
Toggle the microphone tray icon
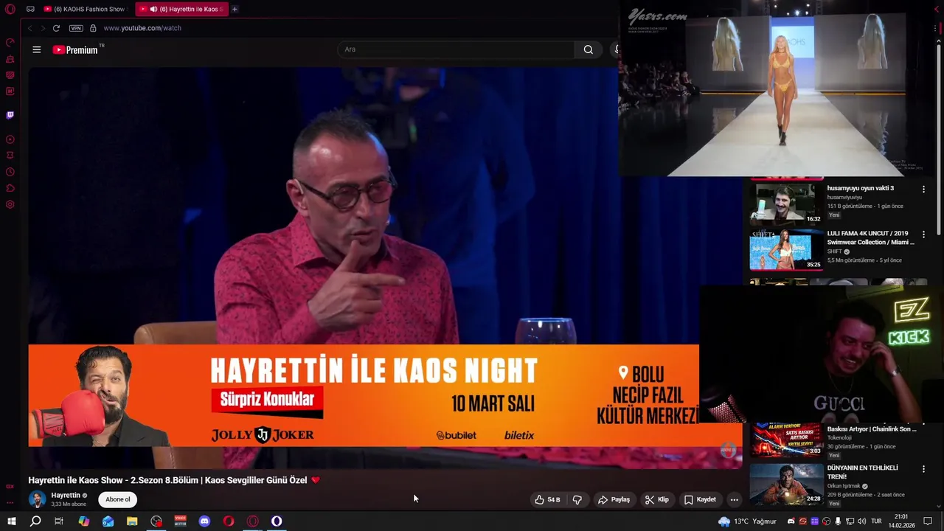pyautogui.click(x=838, y=521)
